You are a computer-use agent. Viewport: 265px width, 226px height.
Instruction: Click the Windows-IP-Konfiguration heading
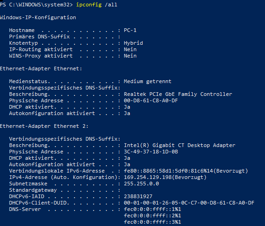tap(38, 17)
